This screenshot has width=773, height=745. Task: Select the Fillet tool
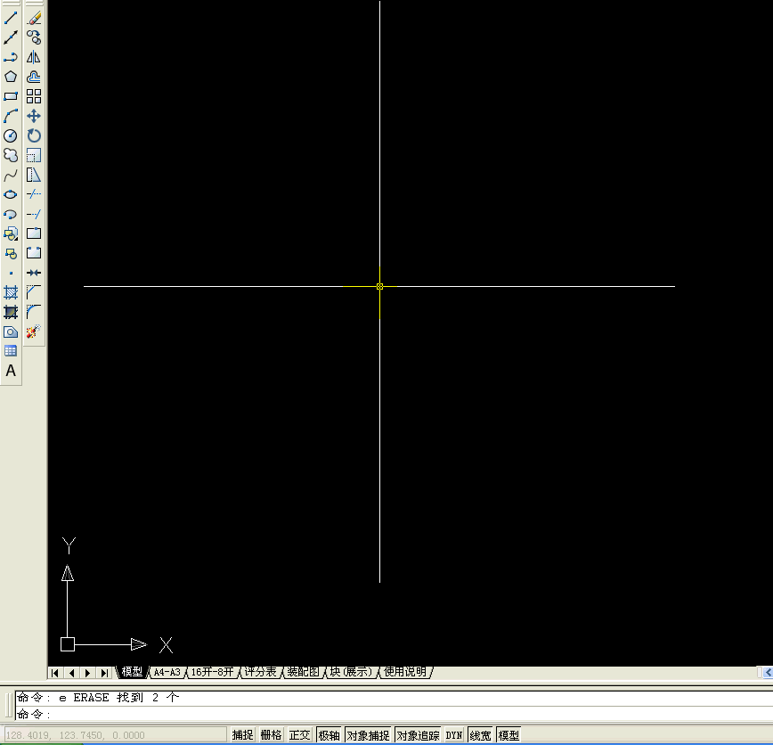34,312
